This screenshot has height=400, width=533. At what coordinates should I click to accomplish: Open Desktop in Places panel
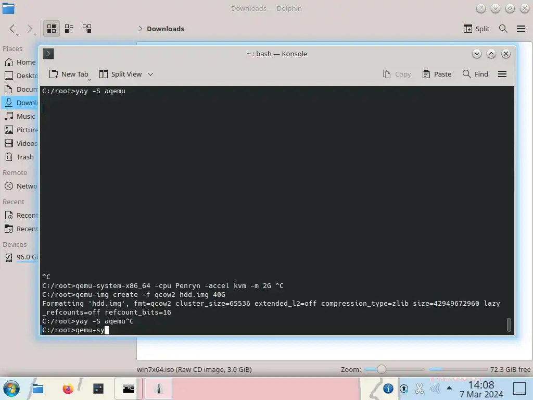(x=20, y=76)
